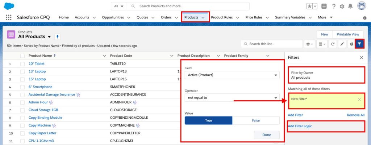The width and height of the screenshot is (371, 145).
Task: Open the Favorites star icon
Action: [x=309, y=6]
